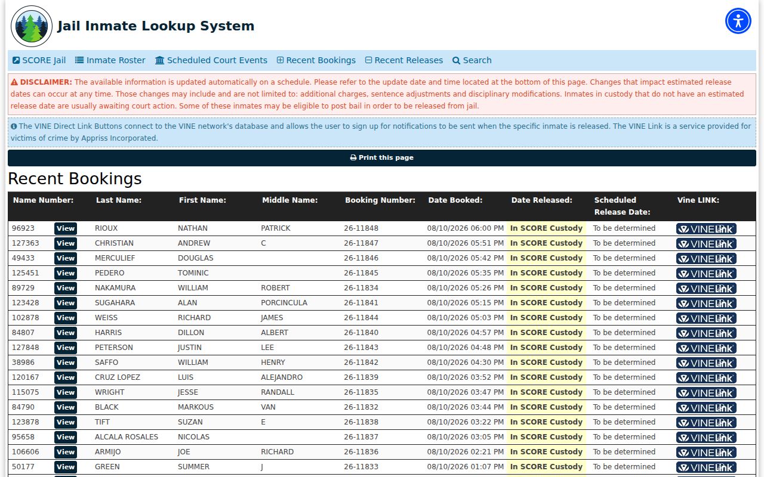
Task: Click last name ALCALA ROSALES
Action: click(x=127, y=437)
